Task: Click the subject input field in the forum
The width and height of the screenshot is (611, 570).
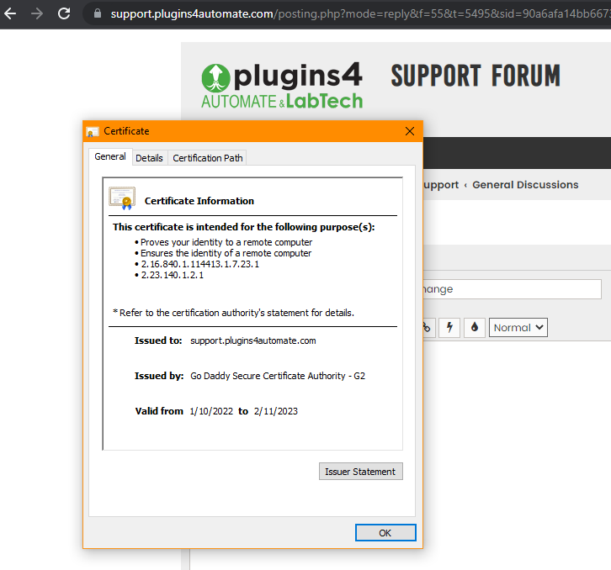Action: click(512, 289)
